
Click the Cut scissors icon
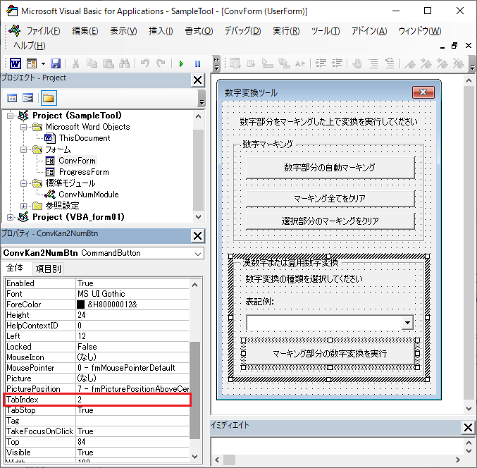click(x=76, y=63)
